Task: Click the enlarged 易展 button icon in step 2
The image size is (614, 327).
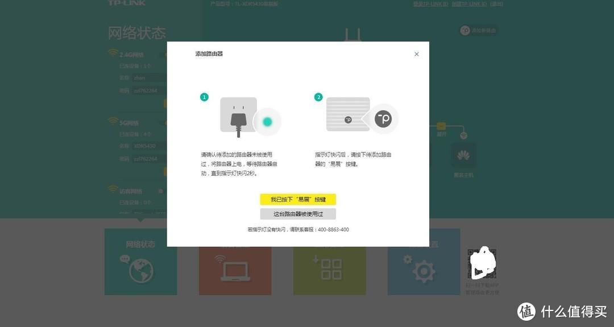Action: pos(383,119)
